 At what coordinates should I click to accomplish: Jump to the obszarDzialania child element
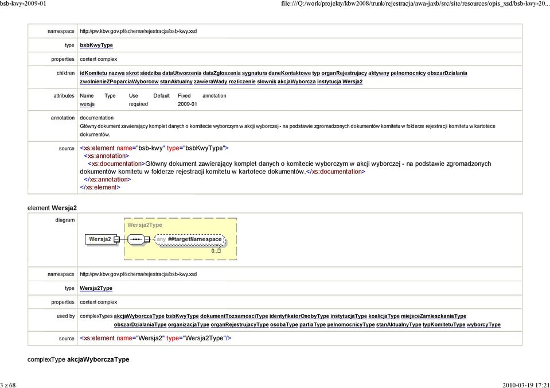[447, 73]
